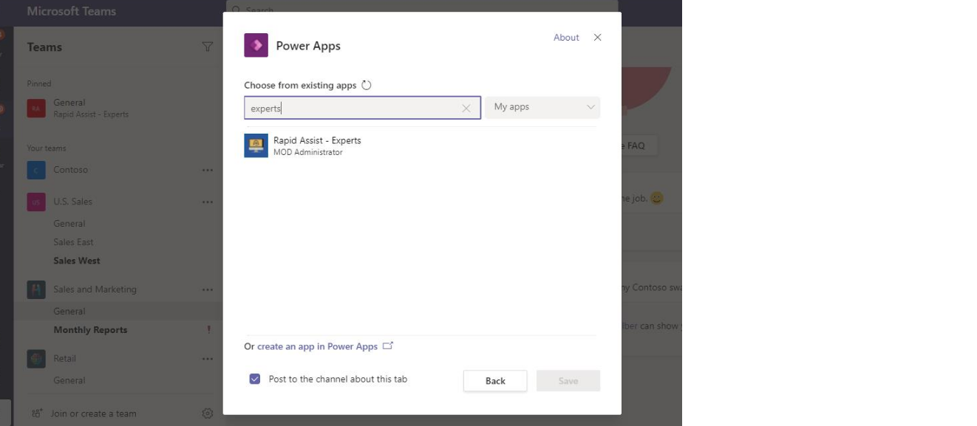Click the U.S. Sales team avatar
Image resolution: width=977 pixels, height=426 pixels.
(36, 202)
